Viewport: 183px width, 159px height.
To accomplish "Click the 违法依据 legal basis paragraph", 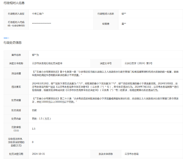I will (105, 73).
